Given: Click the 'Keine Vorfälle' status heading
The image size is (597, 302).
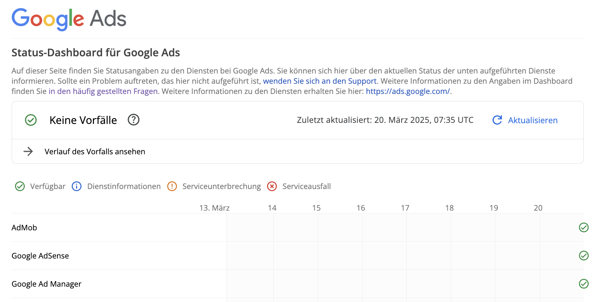Looking at the screenshot, I should pos(83,120).
